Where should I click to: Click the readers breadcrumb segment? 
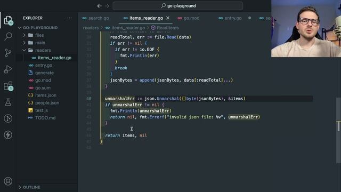pos(91,28)
